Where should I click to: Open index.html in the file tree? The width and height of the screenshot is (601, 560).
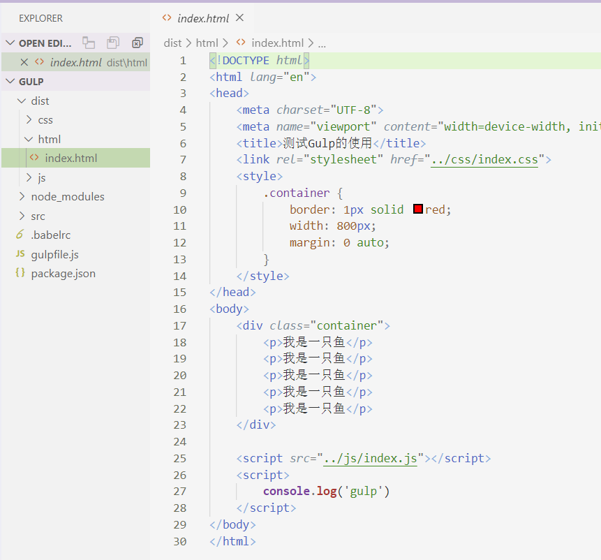76,158
